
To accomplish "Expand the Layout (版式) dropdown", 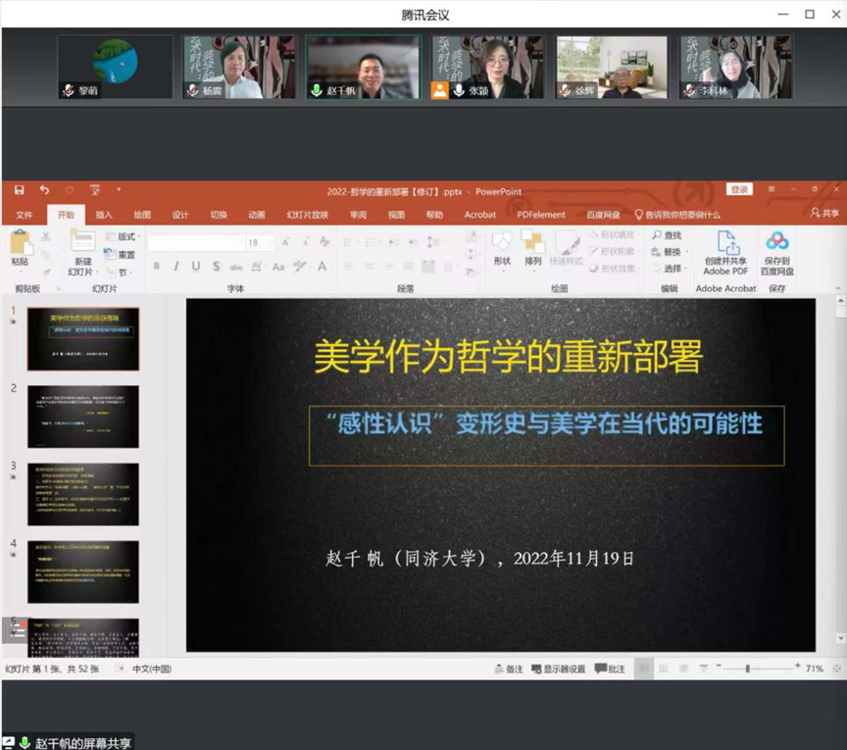I will tap(125, 236).
